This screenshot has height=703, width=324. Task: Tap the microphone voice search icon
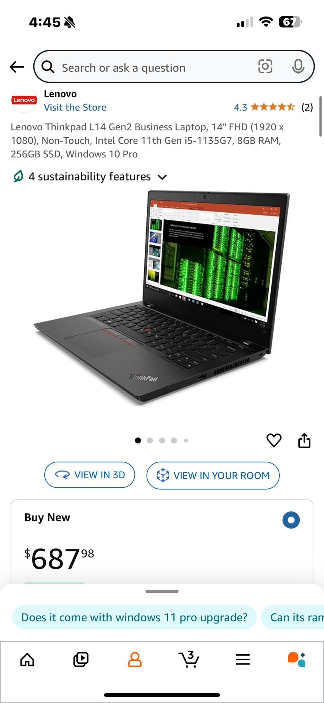pos(298,67)
